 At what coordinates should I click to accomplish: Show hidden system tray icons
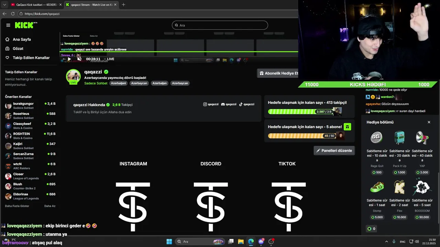pos(386,242)
